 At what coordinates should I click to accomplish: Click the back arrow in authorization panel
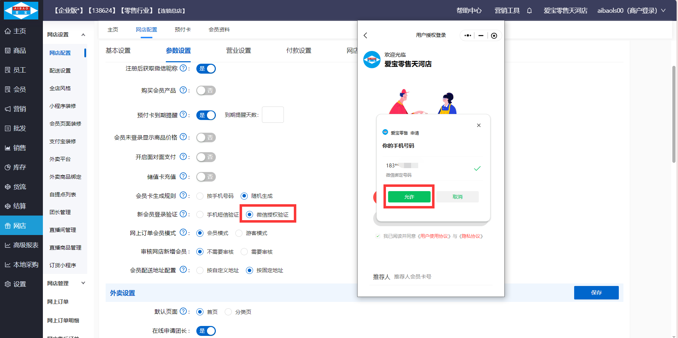[x=365, y=35]
